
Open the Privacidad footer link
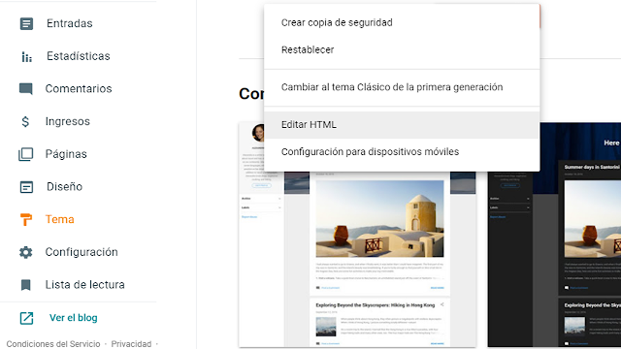tap(131, 344)
